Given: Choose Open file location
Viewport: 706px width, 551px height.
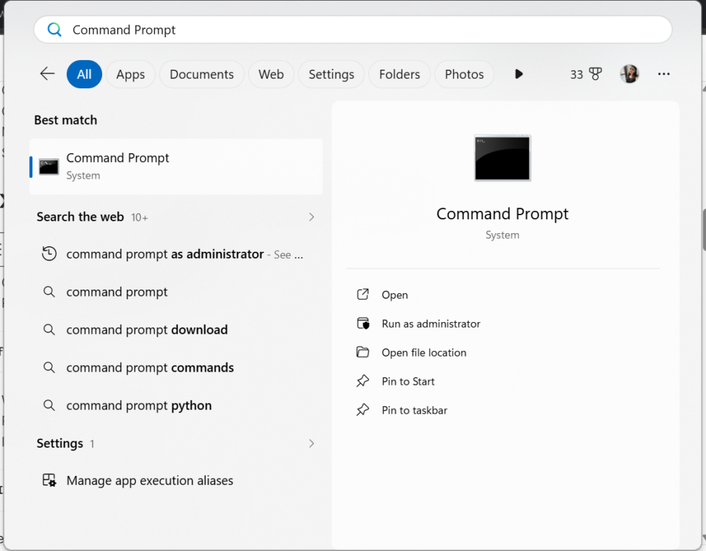Looking at the screenshot, I should pos(424,352).
